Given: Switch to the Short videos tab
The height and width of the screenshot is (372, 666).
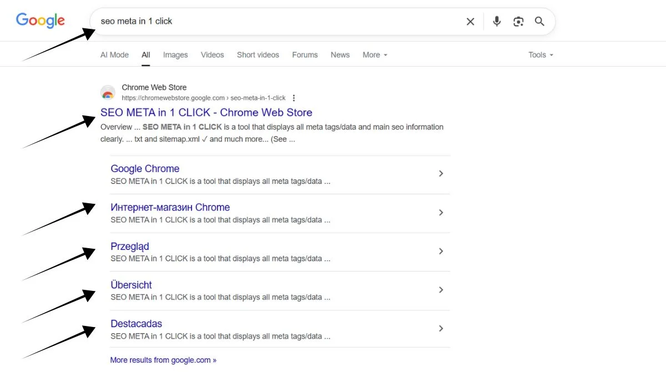Looking at the screenshot, I should tap(258, 55).
